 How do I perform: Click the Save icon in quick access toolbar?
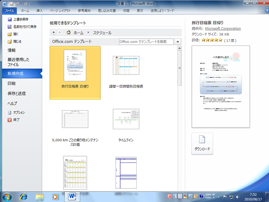(11, 4)
